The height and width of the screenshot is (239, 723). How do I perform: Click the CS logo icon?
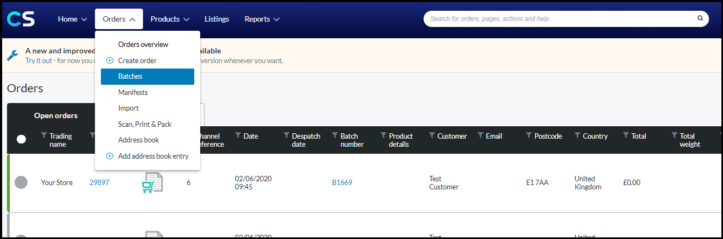pyautogui.click(x=21, y=19)
